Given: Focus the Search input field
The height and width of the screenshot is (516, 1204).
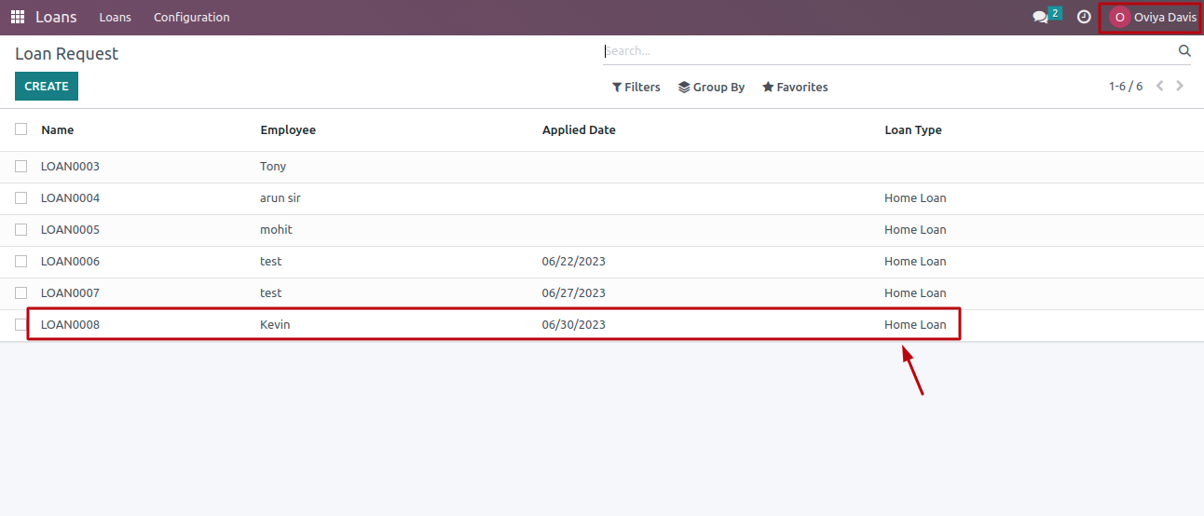Looking at the screenshot, I should tap(890, 51).
